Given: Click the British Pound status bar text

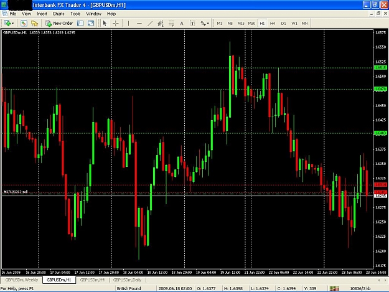Looking at the screenshot, I should click(x=129, y=288).
